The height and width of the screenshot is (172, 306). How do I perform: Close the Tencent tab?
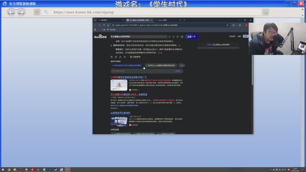(x=180, y=20)
